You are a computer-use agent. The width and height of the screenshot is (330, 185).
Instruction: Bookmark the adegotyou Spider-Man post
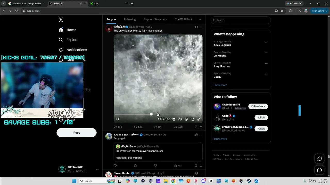coord(196,127)
